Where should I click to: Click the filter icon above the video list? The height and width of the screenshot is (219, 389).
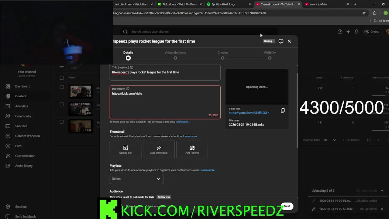coord(62,68)
